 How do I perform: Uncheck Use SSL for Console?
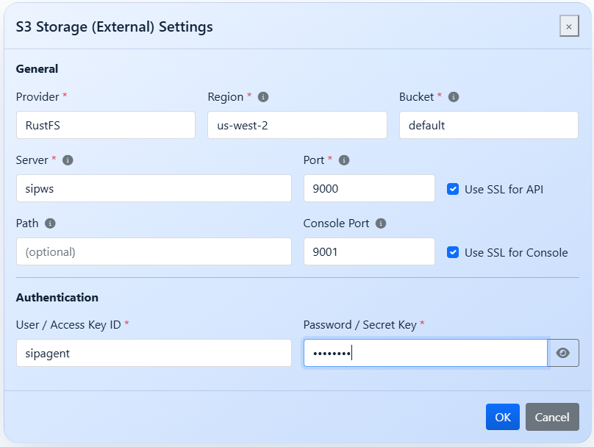pyautogui.click(x=453, y=252)
